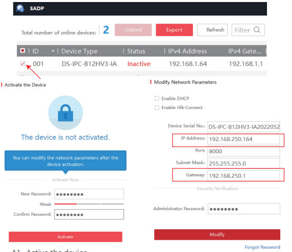Click the Export button
This screenshot has width=292, height=252.
click(x=174, y=30)
